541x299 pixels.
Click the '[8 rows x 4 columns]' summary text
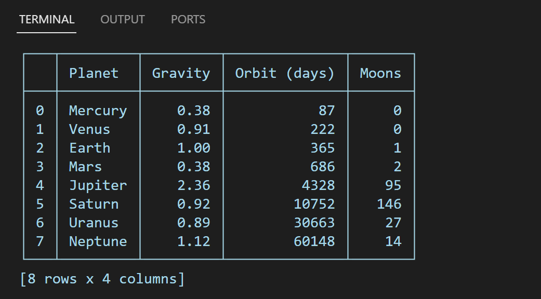coord(102,279)
